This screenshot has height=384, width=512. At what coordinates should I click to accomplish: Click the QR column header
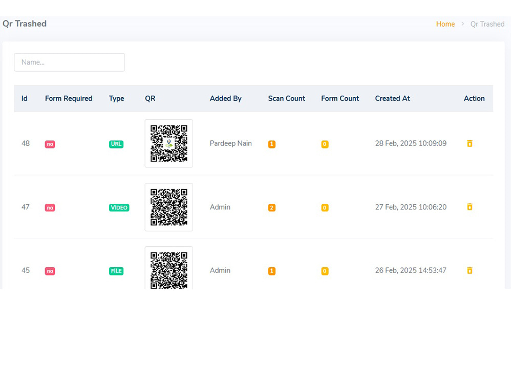click(150, 98)
